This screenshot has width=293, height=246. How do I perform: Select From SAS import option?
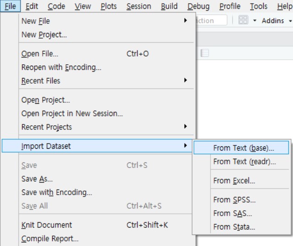pos(232,213)
